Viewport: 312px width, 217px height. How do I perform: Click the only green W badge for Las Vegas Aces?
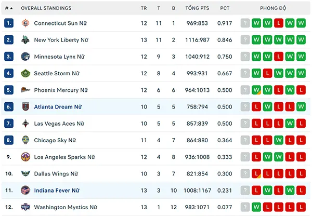coord(290,124)
